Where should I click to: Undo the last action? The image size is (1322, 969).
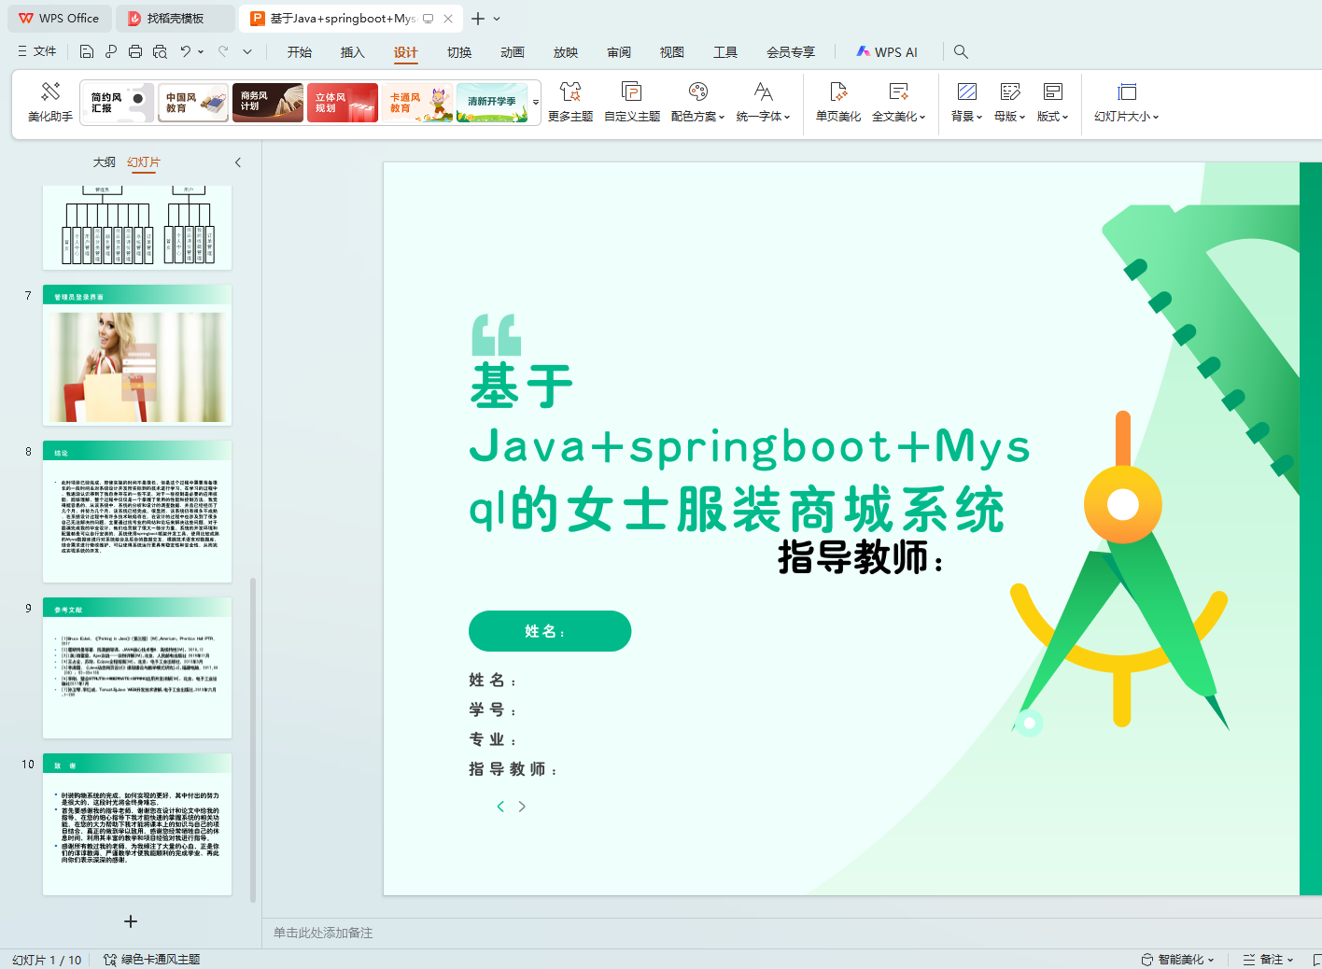click(186, 52)
